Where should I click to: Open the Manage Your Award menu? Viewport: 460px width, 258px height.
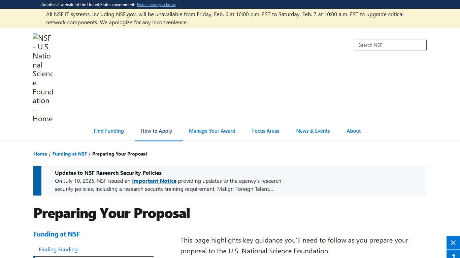click(x=212, y=131)
